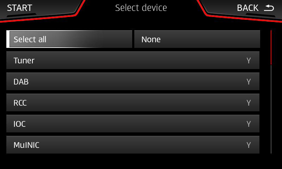Toggle the Tuner device row
Viewport: 282px width, 169px height.
[x=133, y=60]
